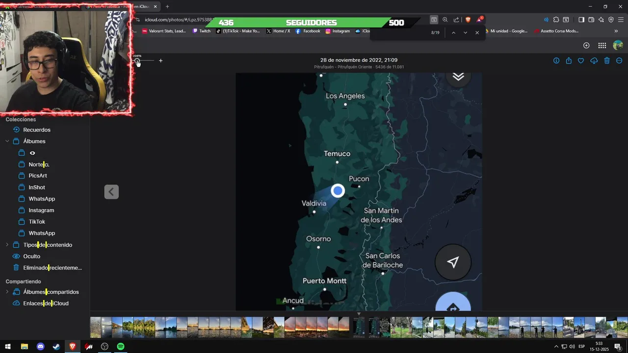628x353 pixels.
Task: Open Valorant Stats bookmark
Action: click(x=164, y=31)
